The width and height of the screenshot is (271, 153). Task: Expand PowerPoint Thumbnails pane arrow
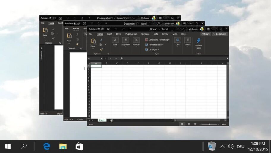42,48
